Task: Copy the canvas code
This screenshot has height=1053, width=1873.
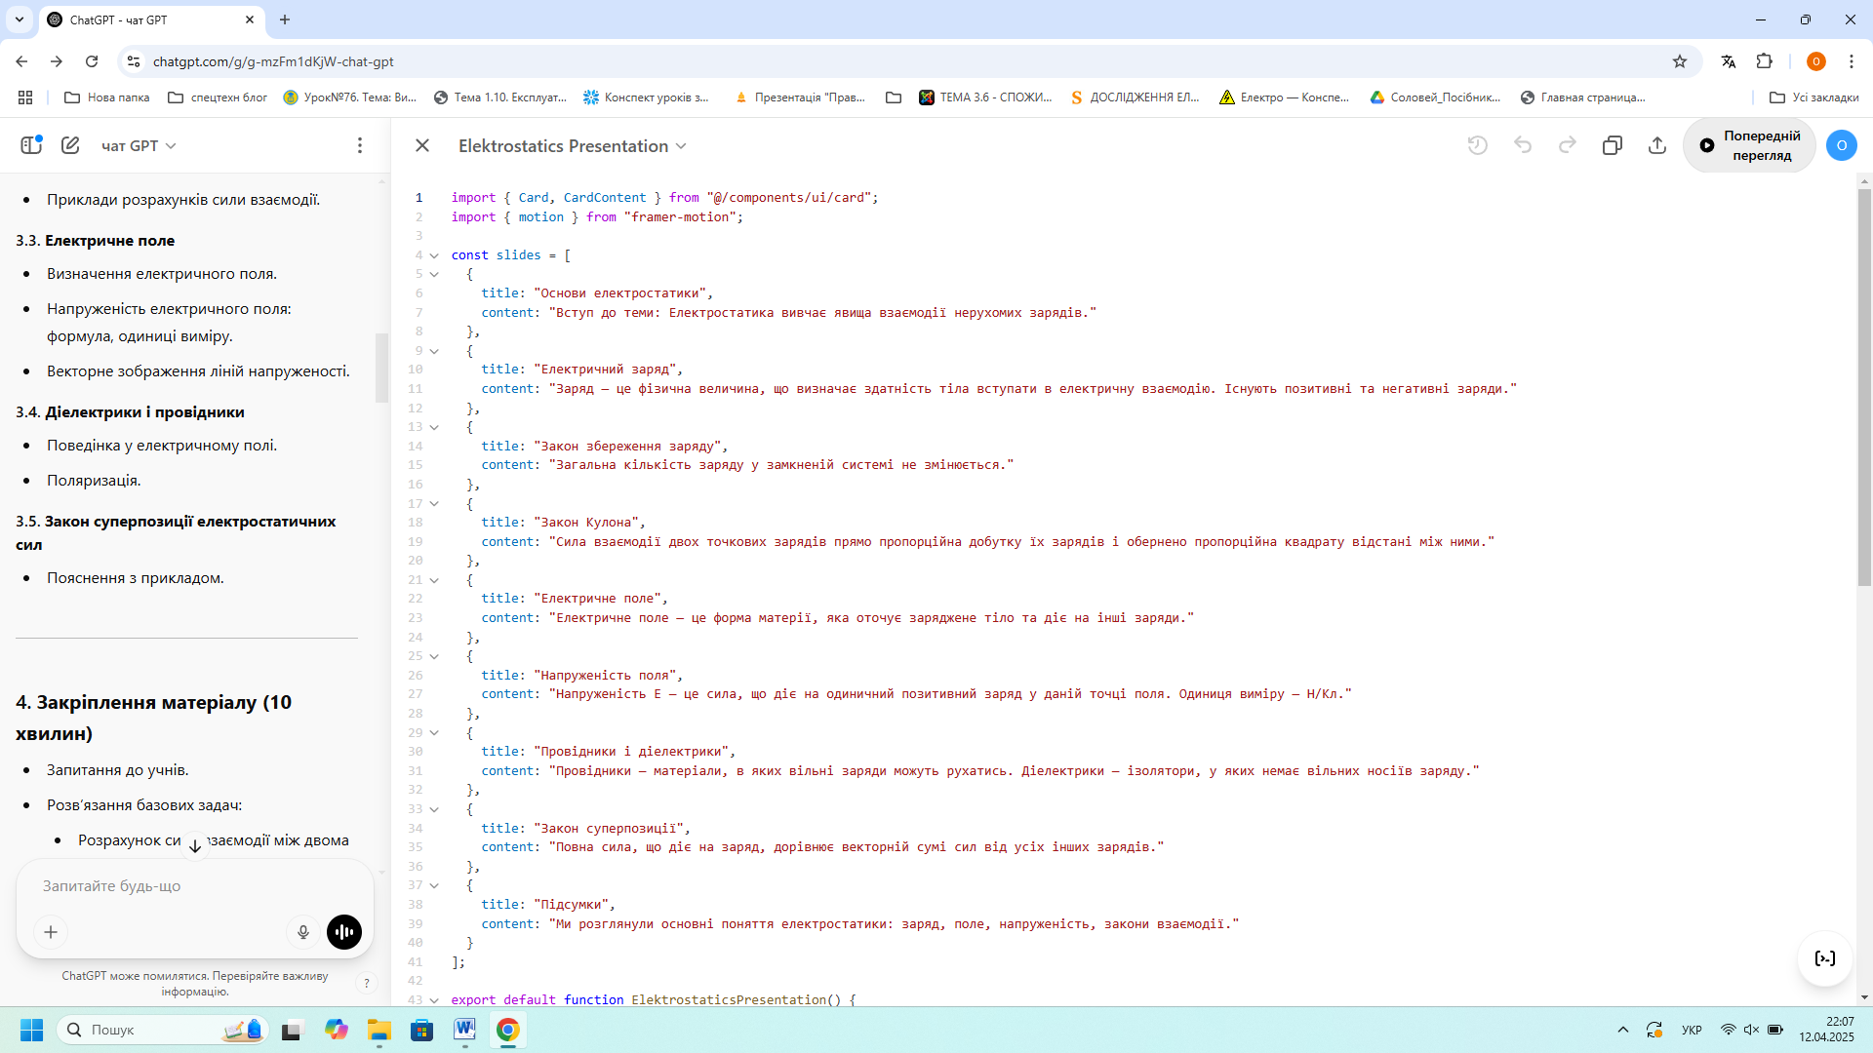Action: [x=1613, y=145]
